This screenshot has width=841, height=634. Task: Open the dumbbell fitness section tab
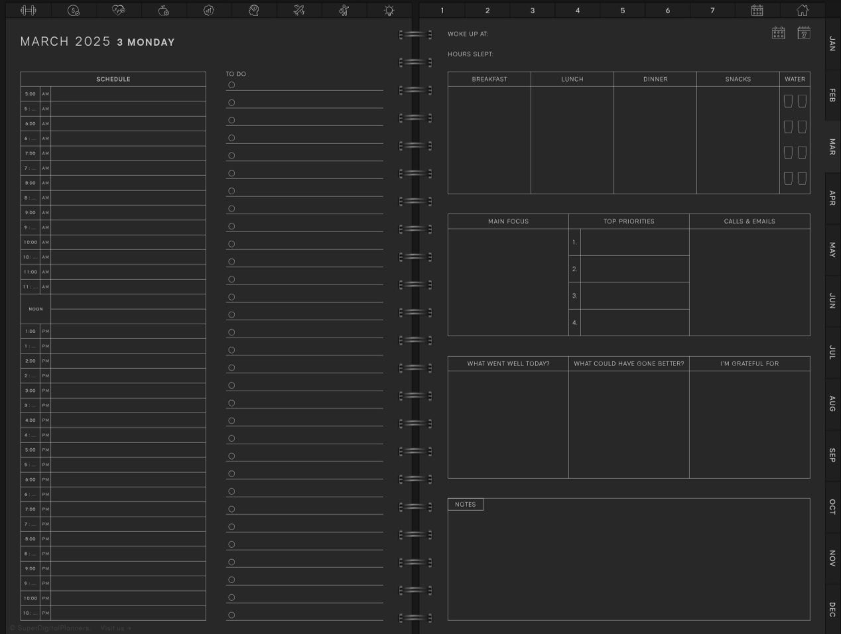pos(29,11)
